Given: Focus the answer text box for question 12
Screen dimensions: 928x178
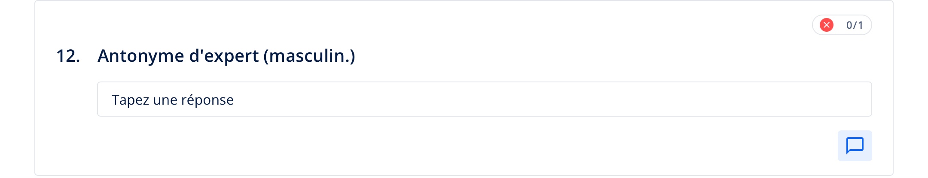Looking at the screenshot, I should pyautogui.click(x=484, y=99).
